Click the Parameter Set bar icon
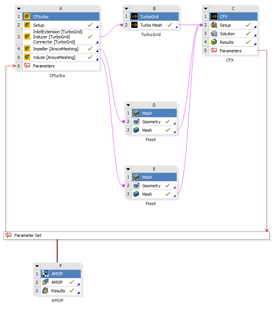This screenshot has width=280, height=309. (8, 235)
